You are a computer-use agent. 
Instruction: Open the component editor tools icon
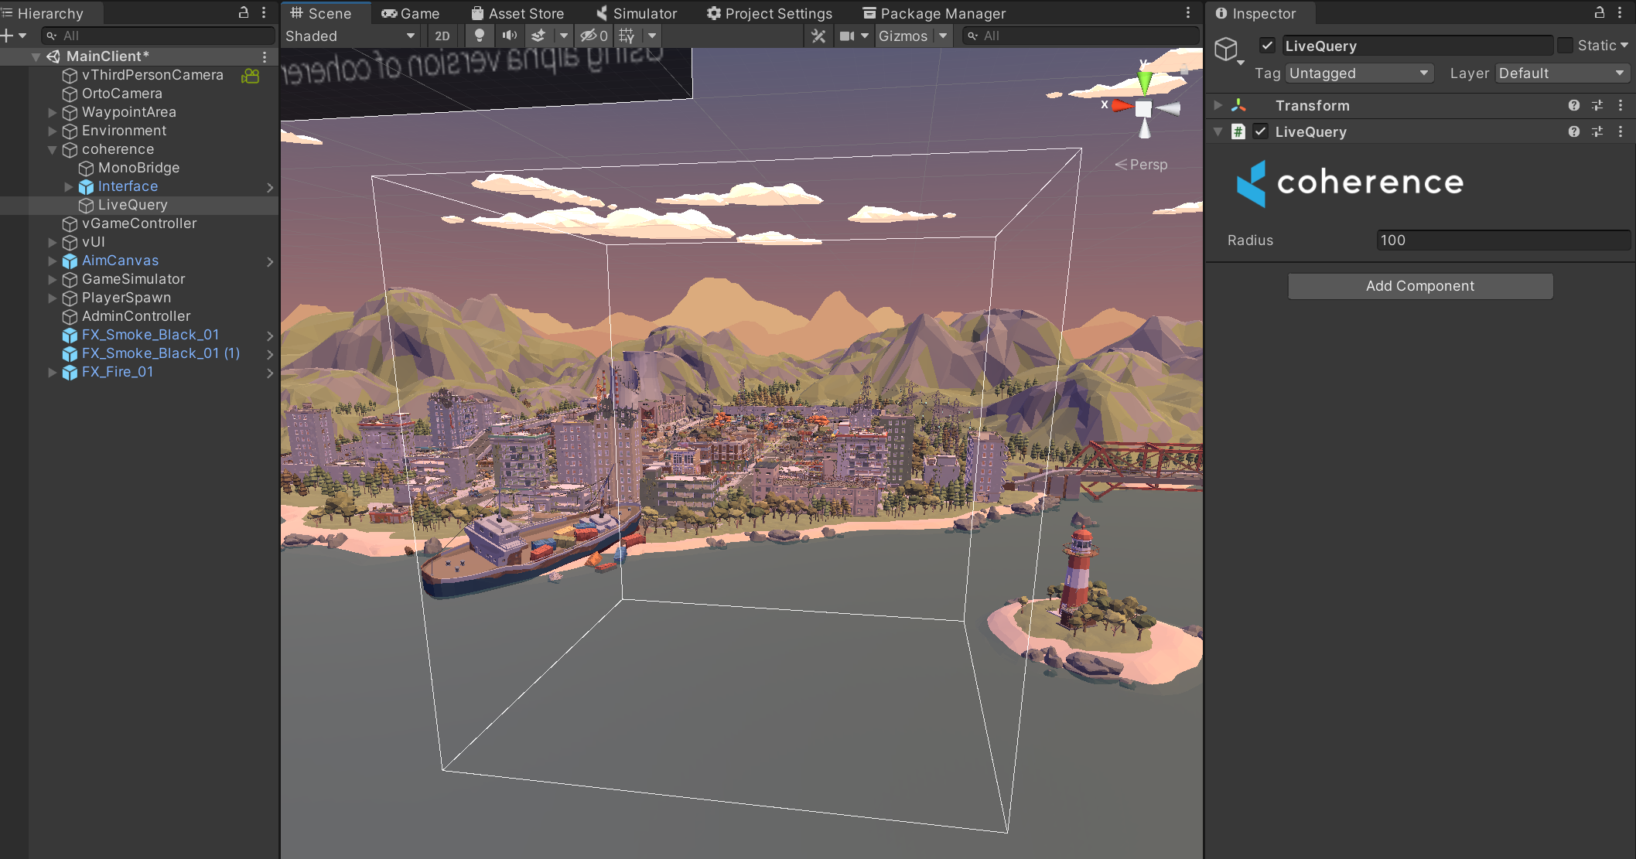coord(818,36)
